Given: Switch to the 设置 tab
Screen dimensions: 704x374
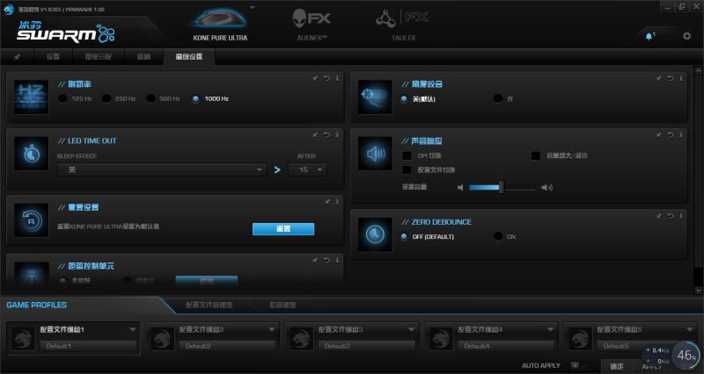Looking at the screenshot, I should 53,57.
